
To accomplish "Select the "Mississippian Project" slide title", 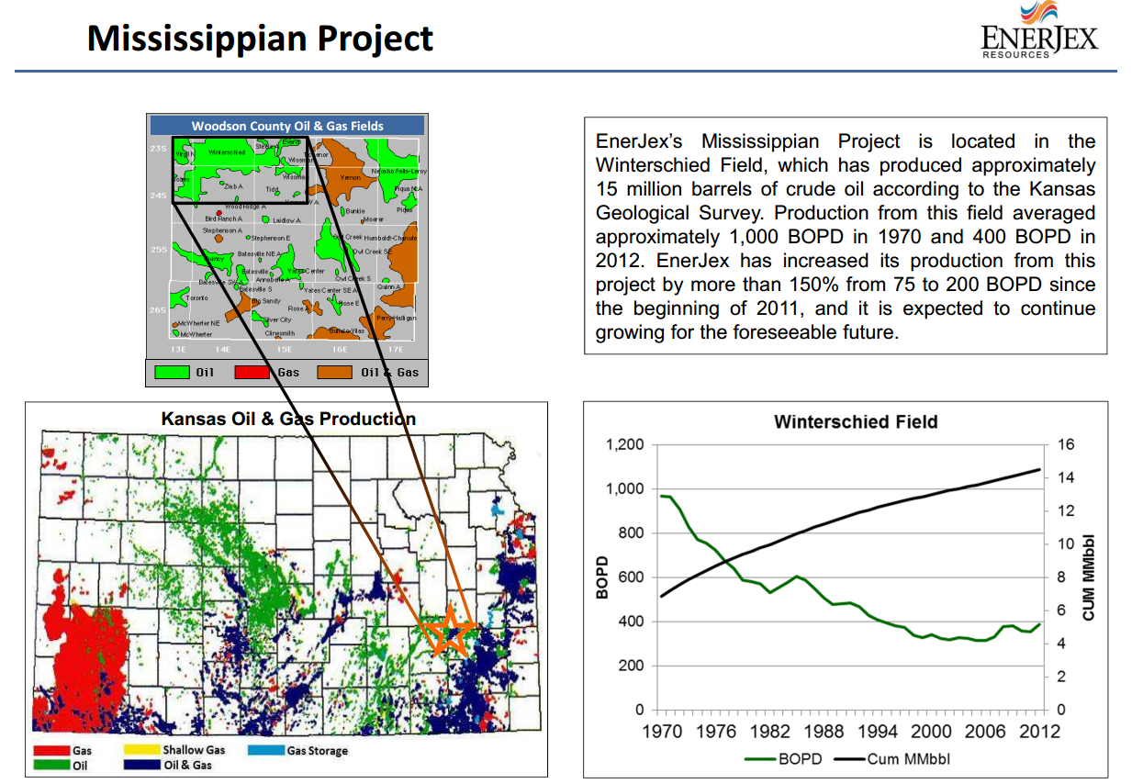I will [260, 39].
